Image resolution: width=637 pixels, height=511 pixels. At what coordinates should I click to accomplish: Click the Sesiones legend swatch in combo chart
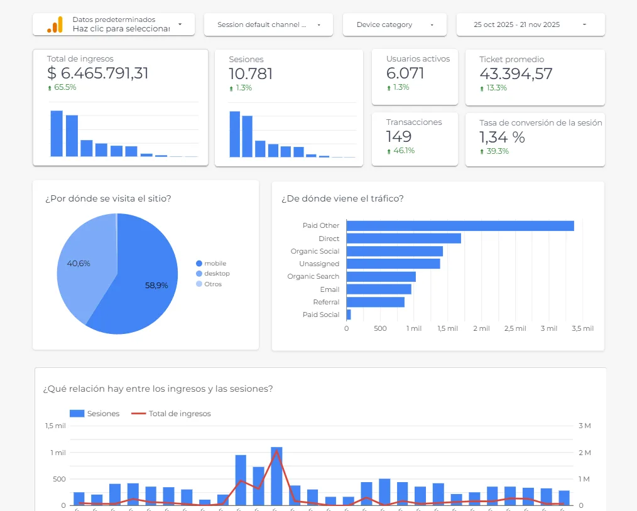tap(77, 414)
